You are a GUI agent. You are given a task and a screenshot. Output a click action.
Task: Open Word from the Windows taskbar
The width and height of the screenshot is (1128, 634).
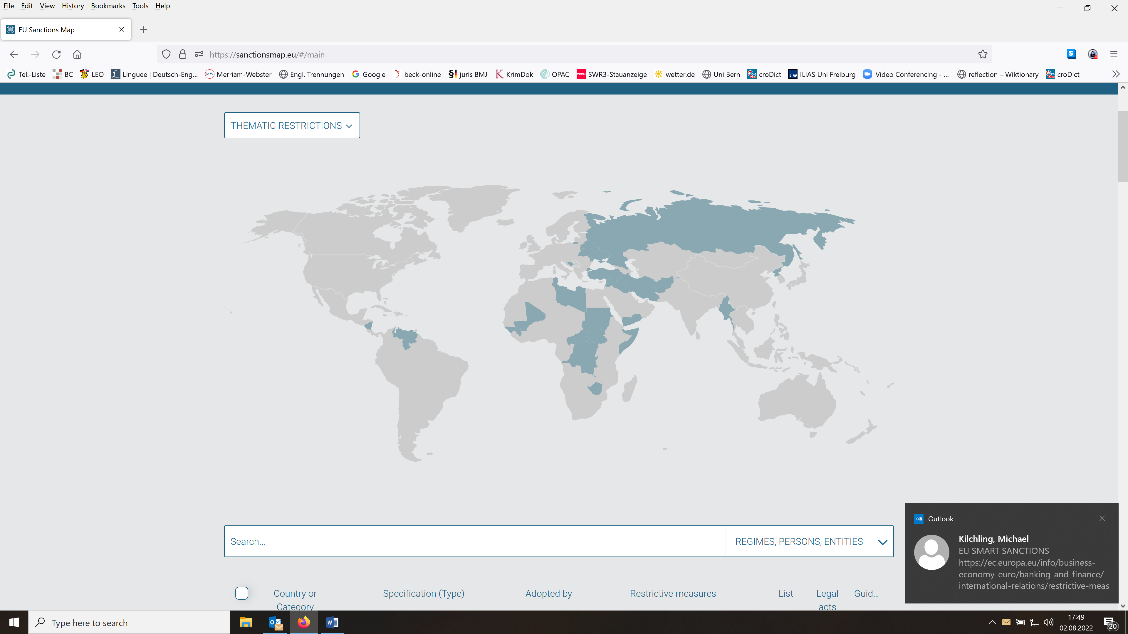click(x=332, y=622)
